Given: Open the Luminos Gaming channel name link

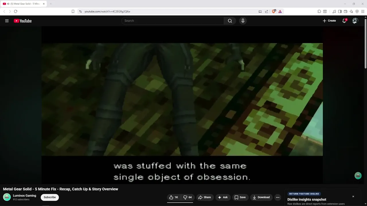Looking at the screenshot, I should 25,196.
